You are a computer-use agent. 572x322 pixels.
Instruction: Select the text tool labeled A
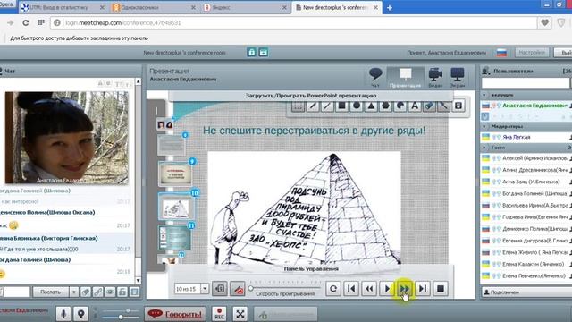click(415, 106)
